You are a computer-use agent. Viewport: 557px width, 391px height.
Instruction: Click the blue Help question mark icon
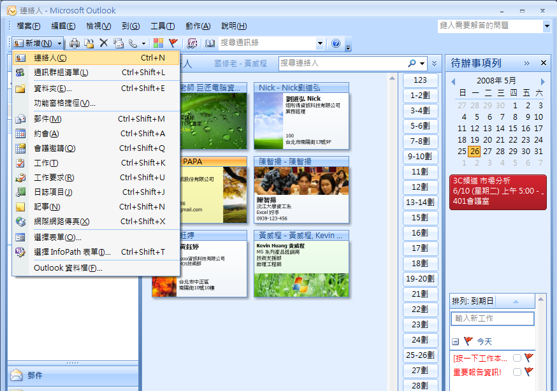coord(336,43)
